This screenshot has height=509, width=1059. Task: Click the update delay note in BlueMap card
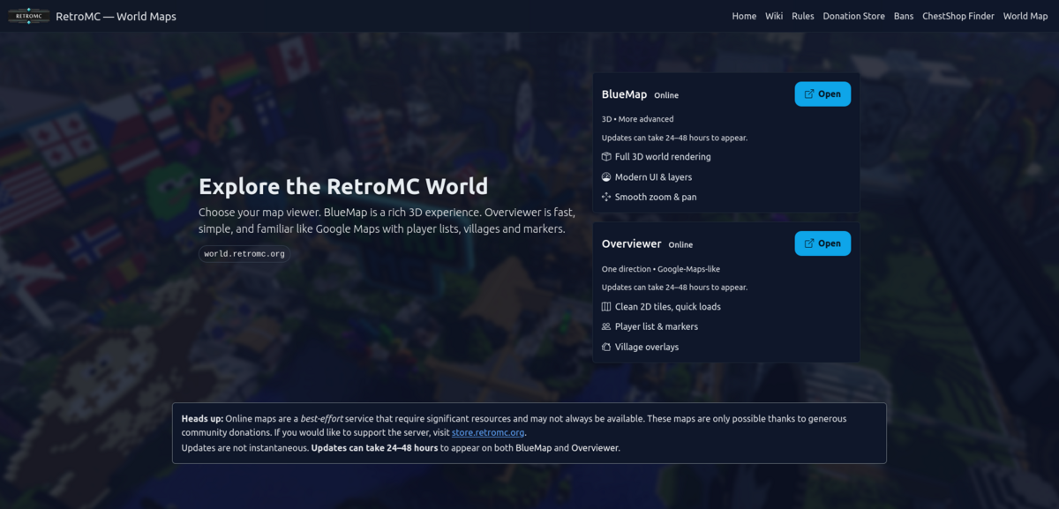pos(674,138)
